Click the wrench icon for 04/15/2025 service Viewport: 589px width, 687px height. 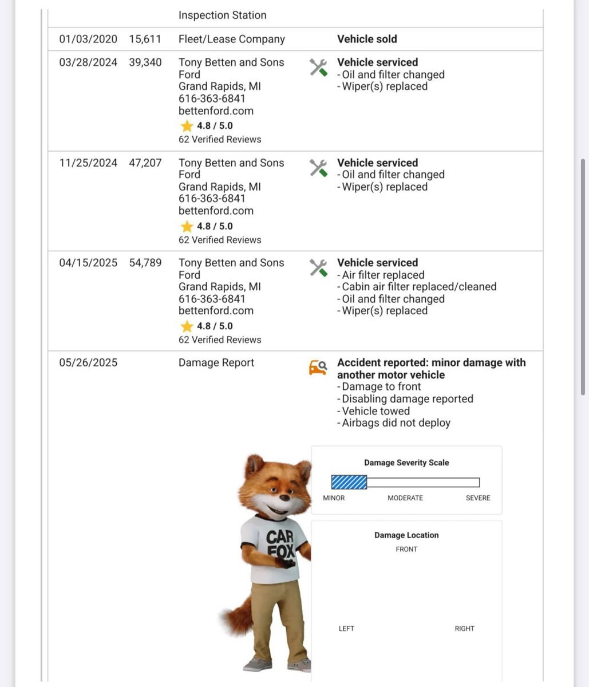click(x=318, y=268)
